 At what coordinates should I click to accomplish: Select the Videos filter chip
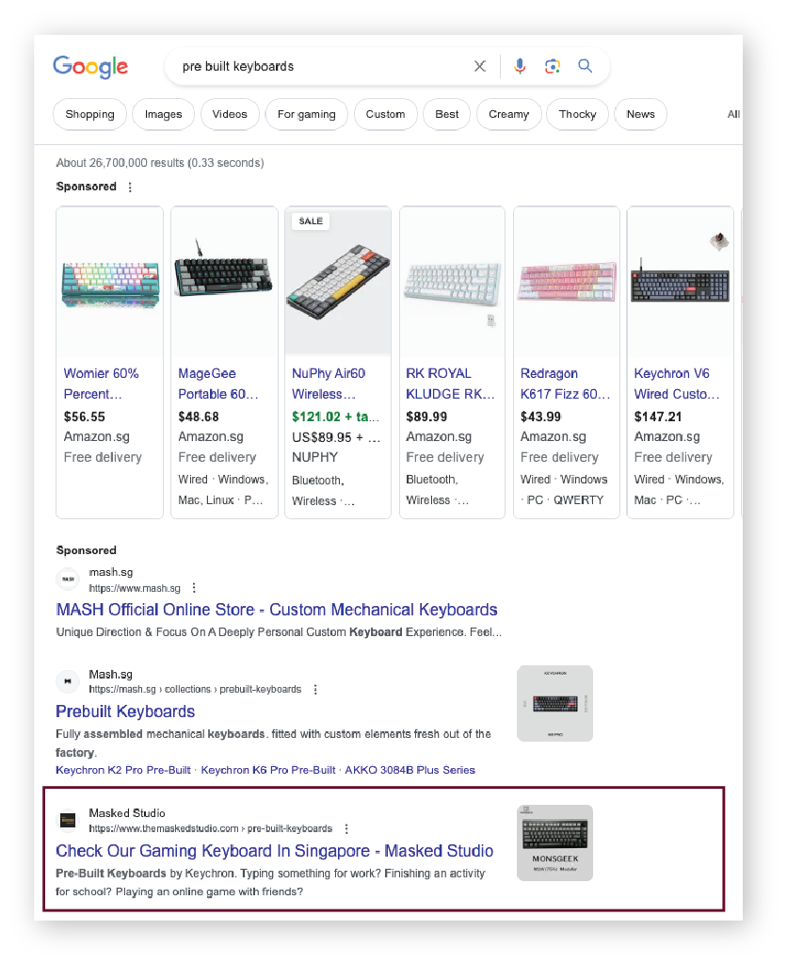point(230,114)
